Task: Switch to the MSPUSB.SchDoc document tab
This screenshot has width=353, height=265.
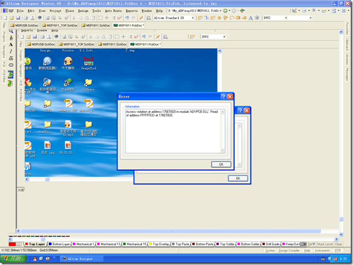Action: [x=24, y=25]
